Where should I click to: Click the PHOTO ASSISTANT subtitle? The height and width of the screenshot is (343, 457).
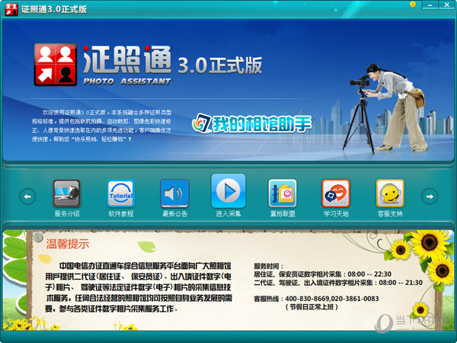pyautogui.click(x=127, y=82)
